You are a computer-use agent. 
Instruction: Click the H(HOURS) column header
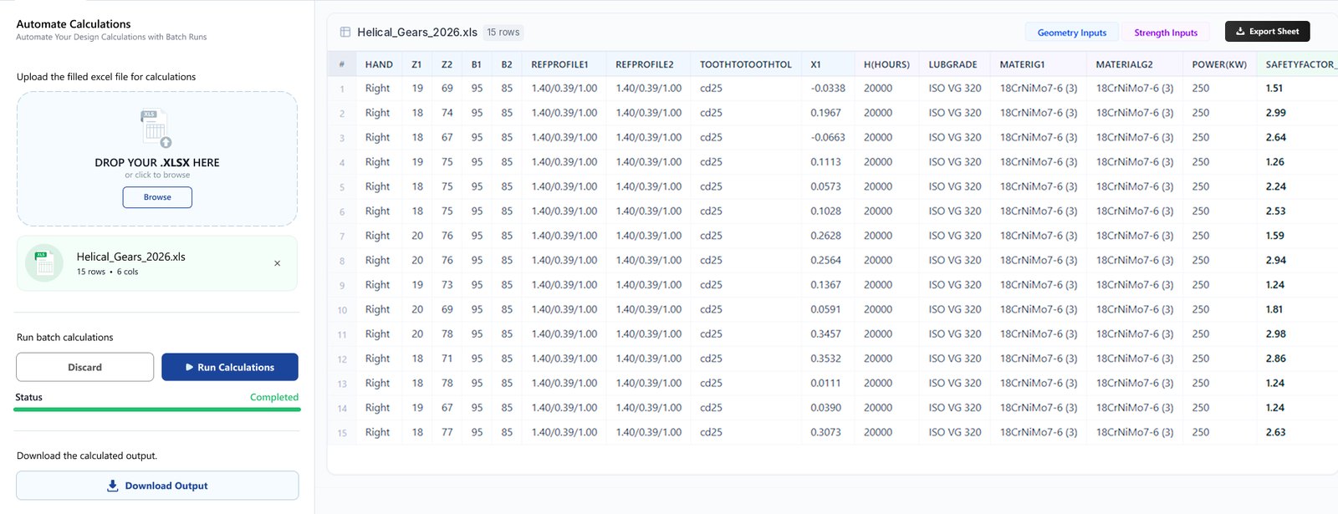click(886, 64)
